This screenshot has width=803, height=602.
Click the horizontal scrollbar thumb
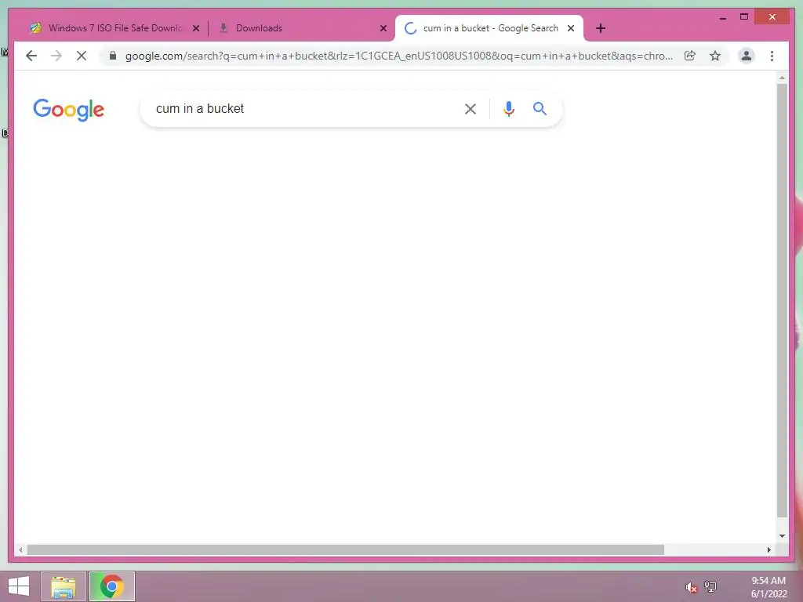[346, 549]
